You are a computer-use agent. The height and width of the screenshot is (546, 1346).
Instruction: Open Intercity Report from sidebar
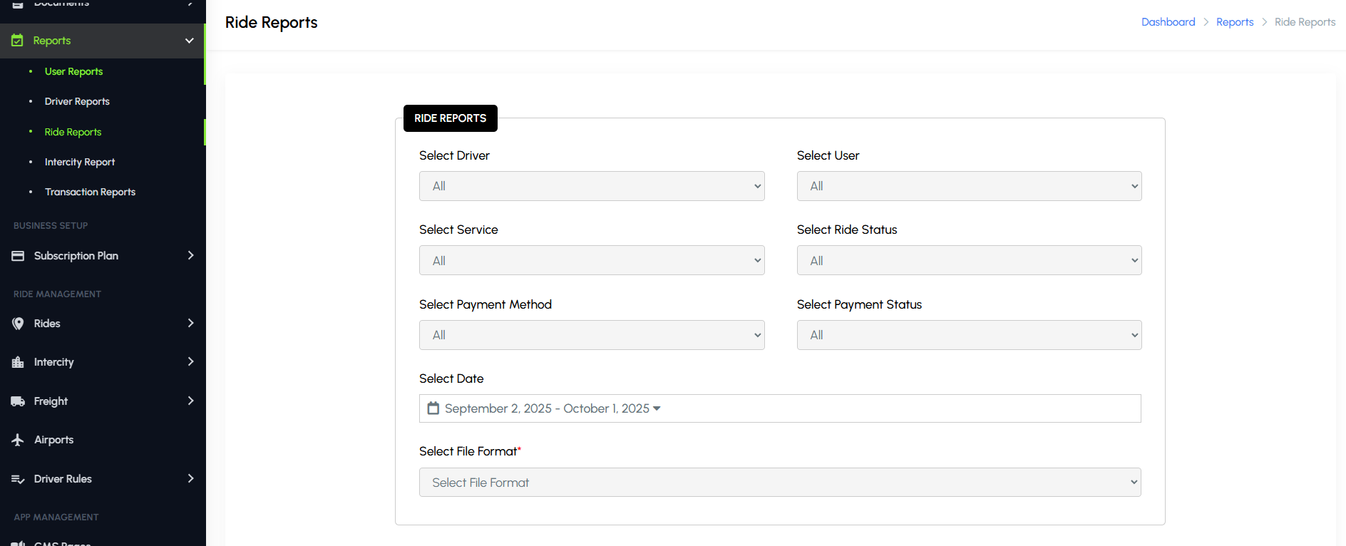click(x=79, y=162)
